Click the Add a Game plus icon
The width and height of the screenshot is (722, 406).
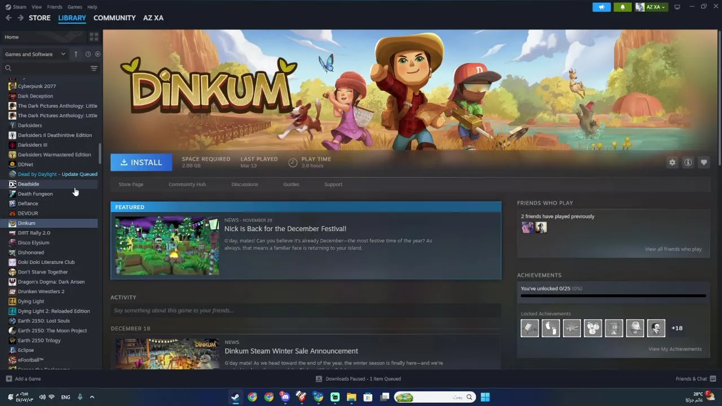click(x=8, y=379)
